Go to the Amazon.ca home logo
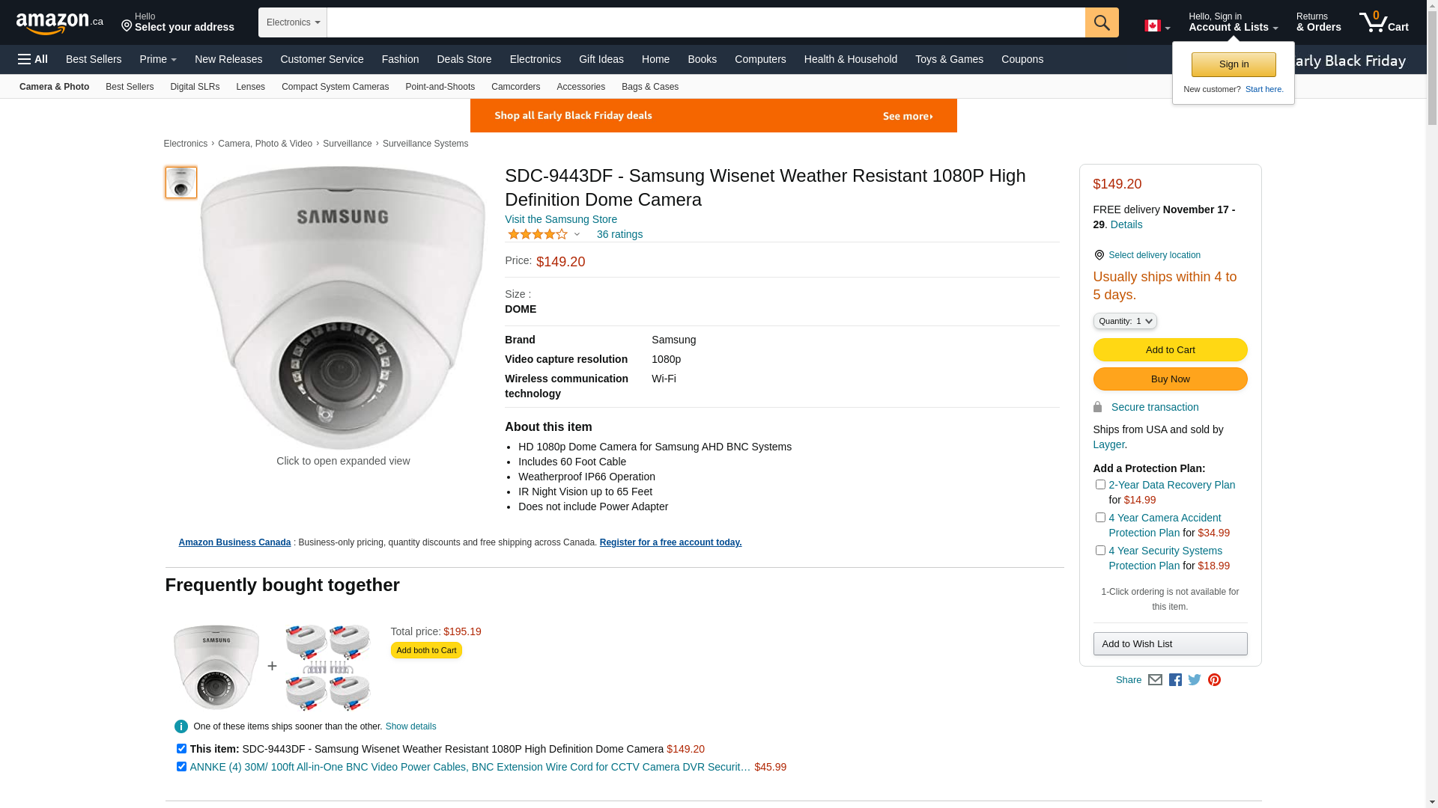This screenshot has width=1438, height=808. pyautogui.click(x=59, y=23)
